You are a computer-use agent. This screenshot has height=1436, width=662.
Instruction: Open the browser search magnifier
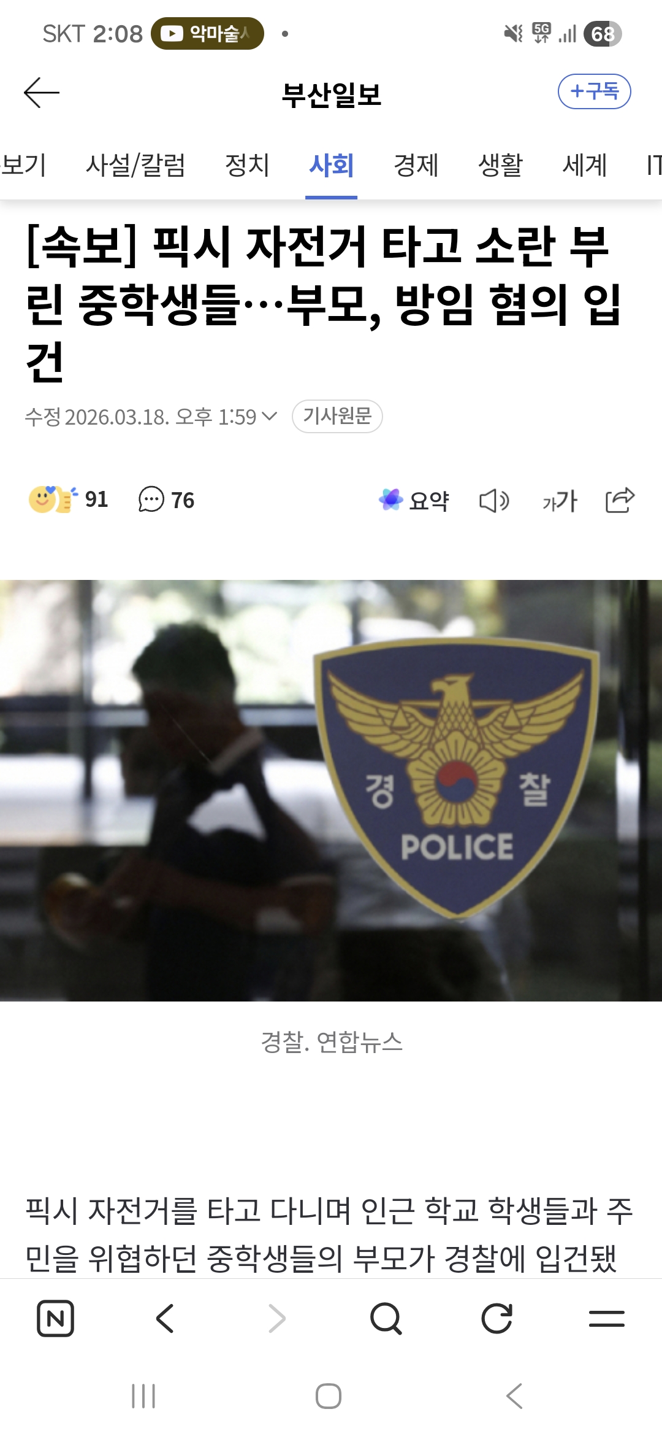click(386, 1318)
